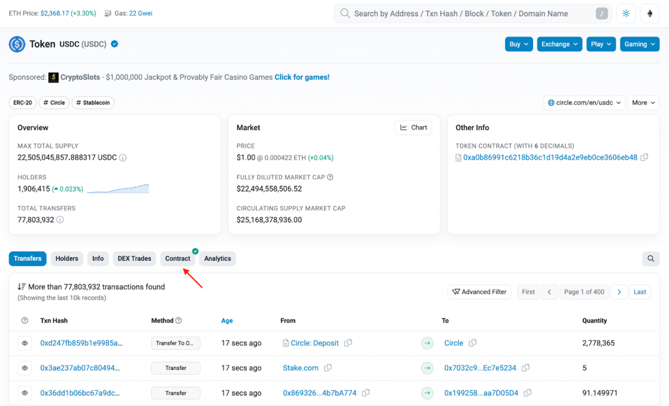Open the Market Chart button

[x=414, y=127]
